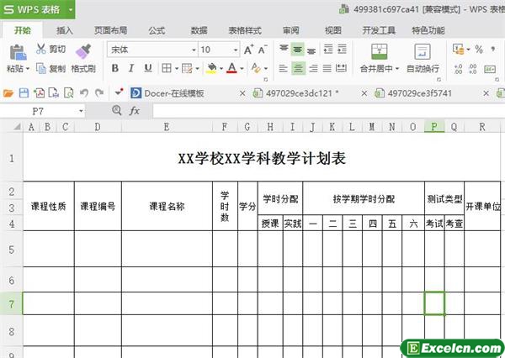This screenshot has height=358, width=505.
Task: Open the 页面布局 ribbon tab
Action: pyautogui.click(x=110, y=30)
